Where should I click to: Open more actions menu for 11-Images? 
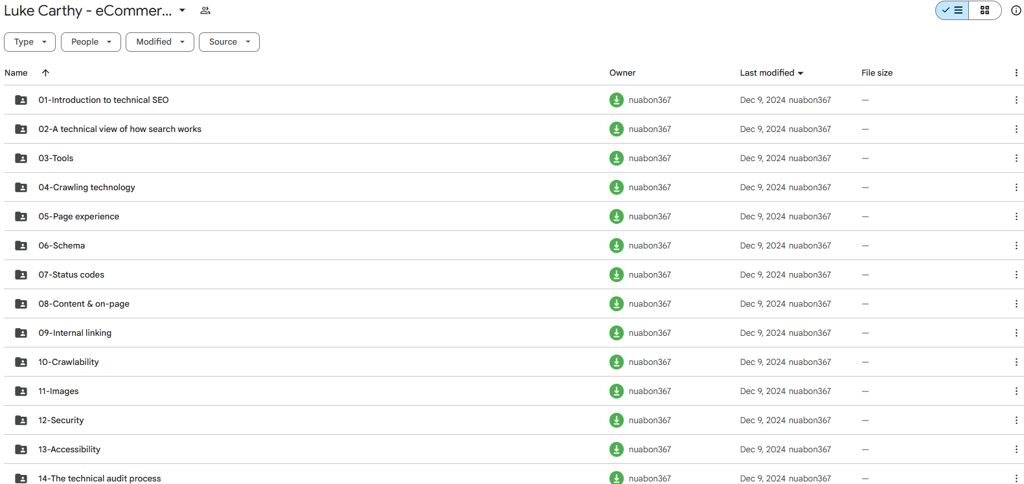pyautogui.click(x=1016, y=391)
